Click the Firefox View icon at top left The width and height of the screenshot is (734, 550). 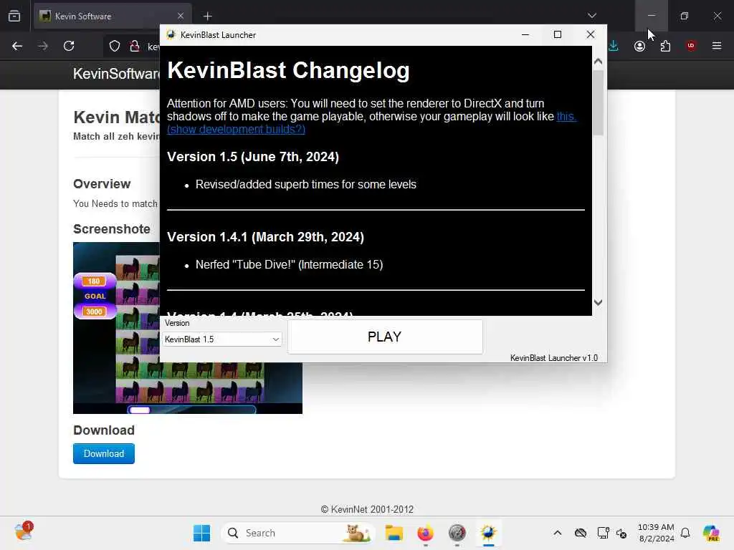pyautogui.click(x=14, y=16)
